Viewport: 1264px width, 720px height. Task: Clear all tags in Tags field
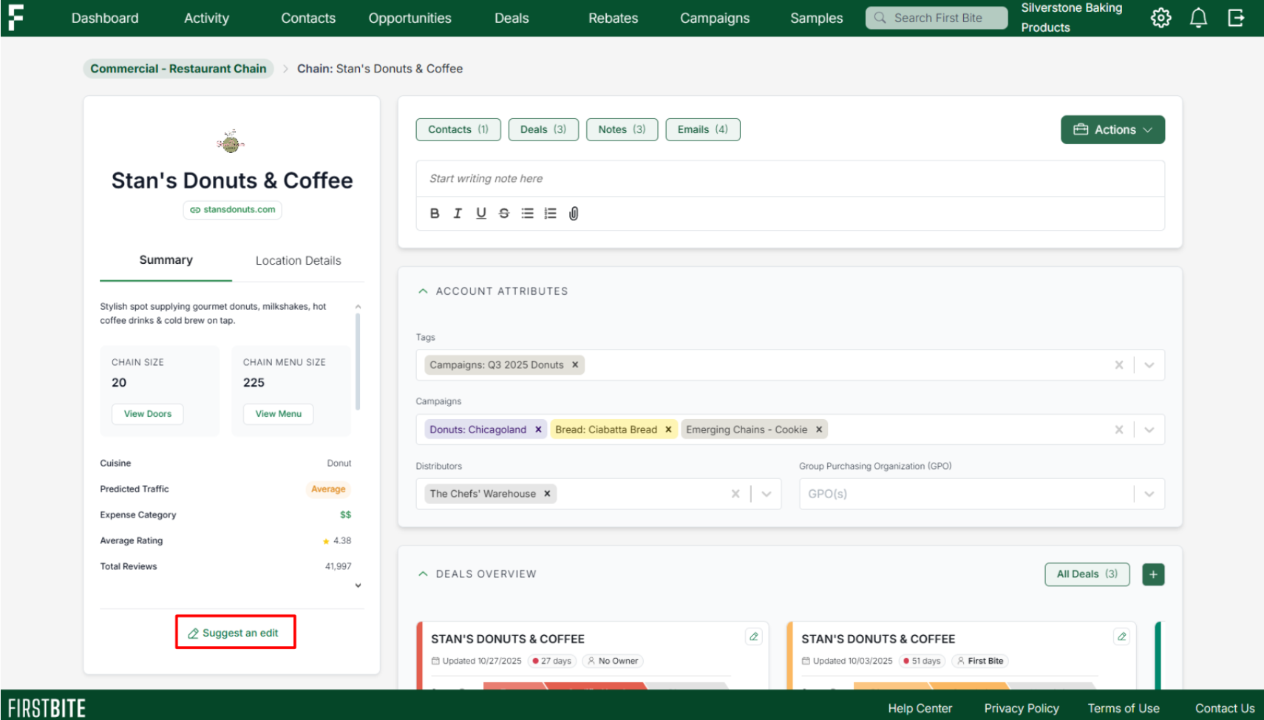pyautogui.click(x=1119, y=365)
